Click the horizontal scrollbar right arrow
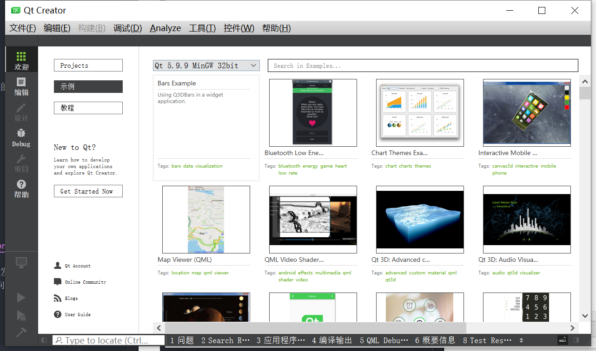This screenshot has height=351, width=596. (573, 328)
